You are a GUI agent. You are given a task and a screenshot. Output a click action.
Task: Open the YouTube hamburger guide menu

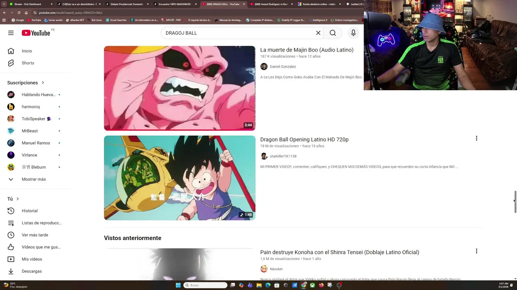pyautogui.click(x=11, y=33)
